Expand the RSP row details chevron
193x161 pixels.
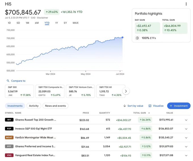pos(186,129)
